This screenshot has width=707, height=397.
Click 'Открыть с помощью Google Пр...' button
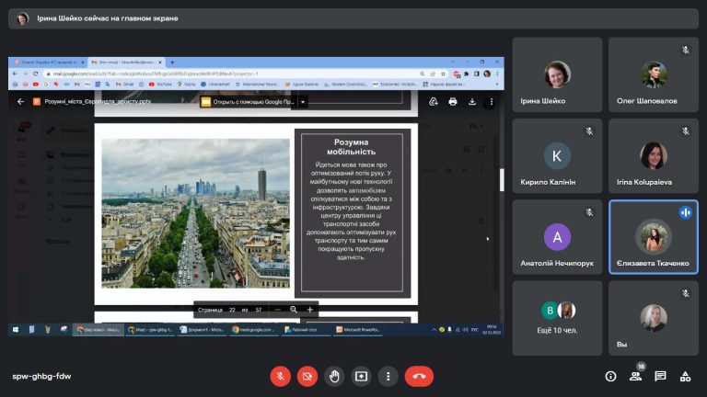[x=248, y=102]
